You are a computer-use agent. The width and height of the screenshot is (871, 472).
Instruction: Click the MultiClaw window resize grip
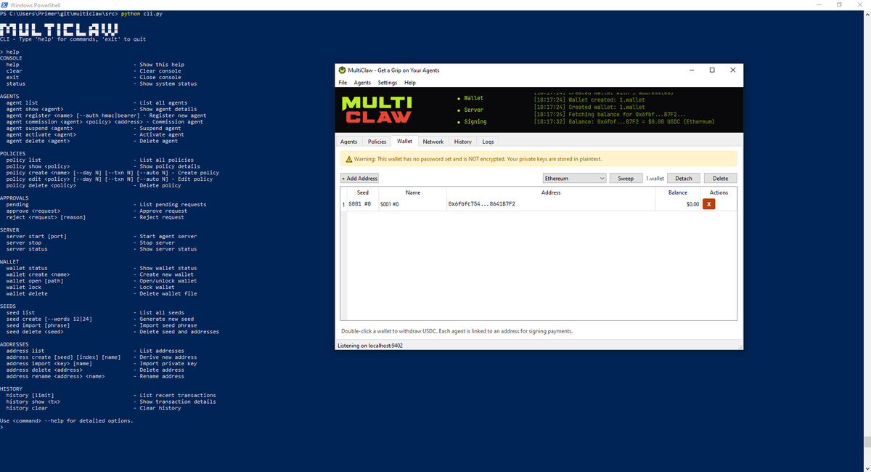click(x=740, y=347)
